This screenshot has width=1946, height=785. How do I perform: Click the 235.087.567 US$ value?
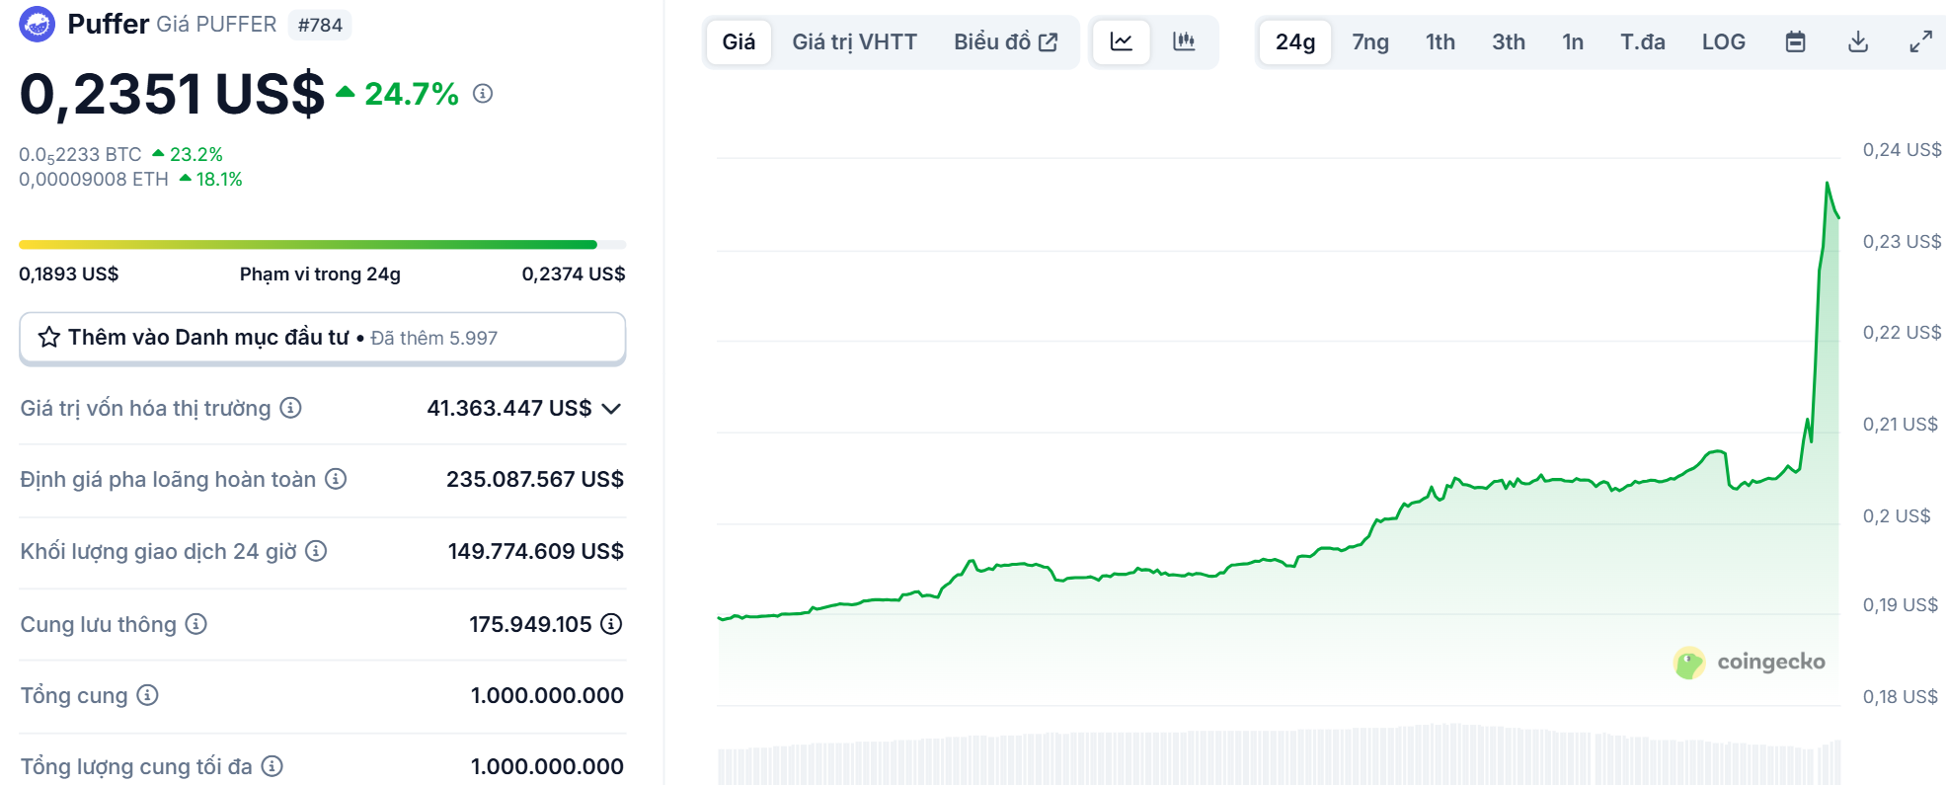click(x=535, y=479)
